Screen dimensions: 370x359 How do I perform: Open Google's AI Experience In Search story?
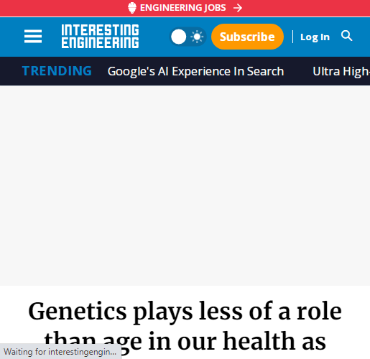pyautogui.click(x=195, y=71)
